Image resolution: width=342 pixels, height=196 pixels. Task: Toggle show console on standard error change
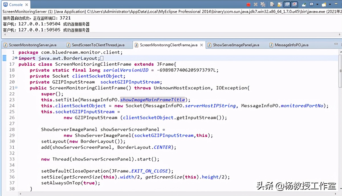[294, 5]
